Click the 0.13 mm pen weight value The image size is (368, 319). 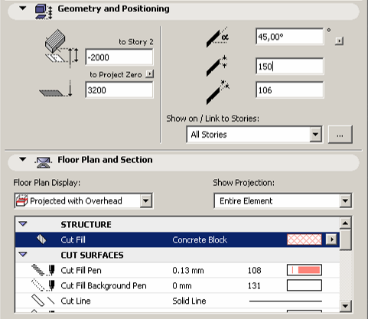[x=188, y=270]
